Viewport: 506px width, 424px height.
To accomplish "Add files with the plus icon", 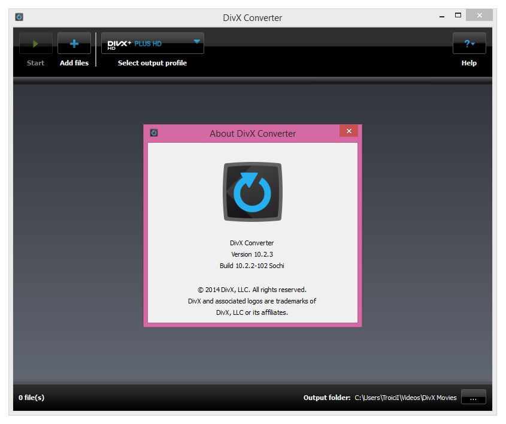I will (74, 43).
